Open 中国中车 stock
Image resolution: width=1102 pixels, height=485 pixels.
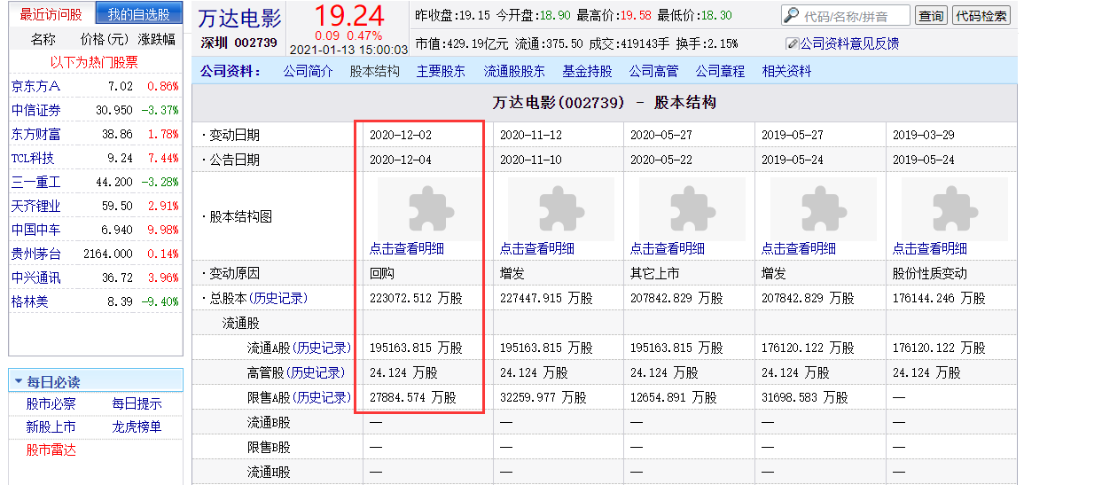35,230
